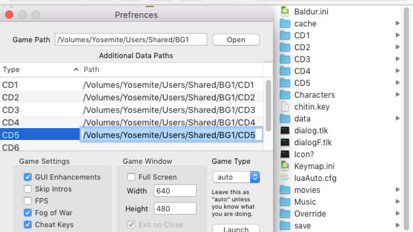Click the Icon? file icon

tap(285, 154)
